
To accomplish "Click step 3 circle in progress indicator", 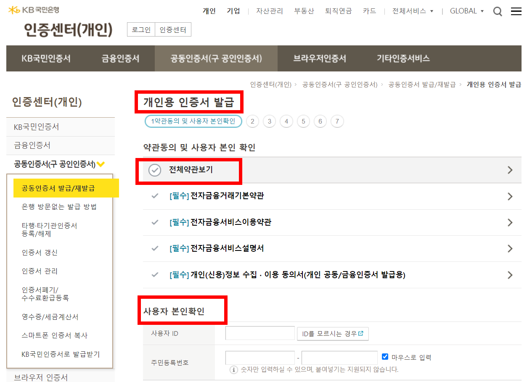I will pos(269,121).
